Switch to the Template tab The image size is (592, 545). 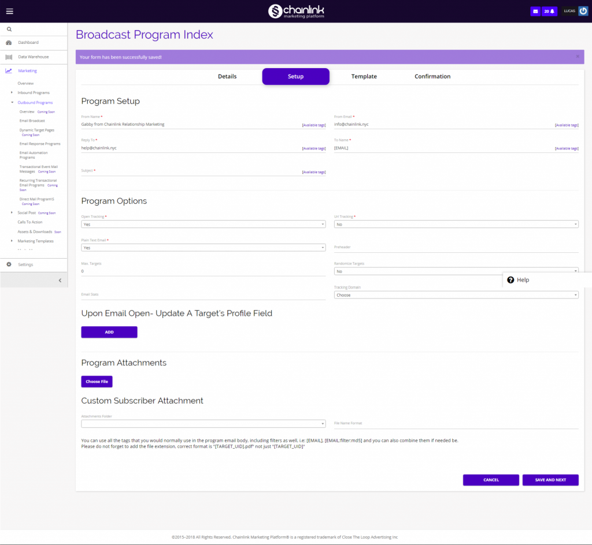tap(364, 76)
